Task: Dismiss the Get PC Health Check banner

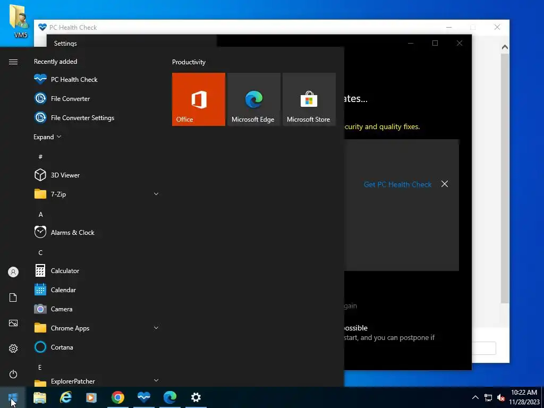Action: [x=445, y=184]
